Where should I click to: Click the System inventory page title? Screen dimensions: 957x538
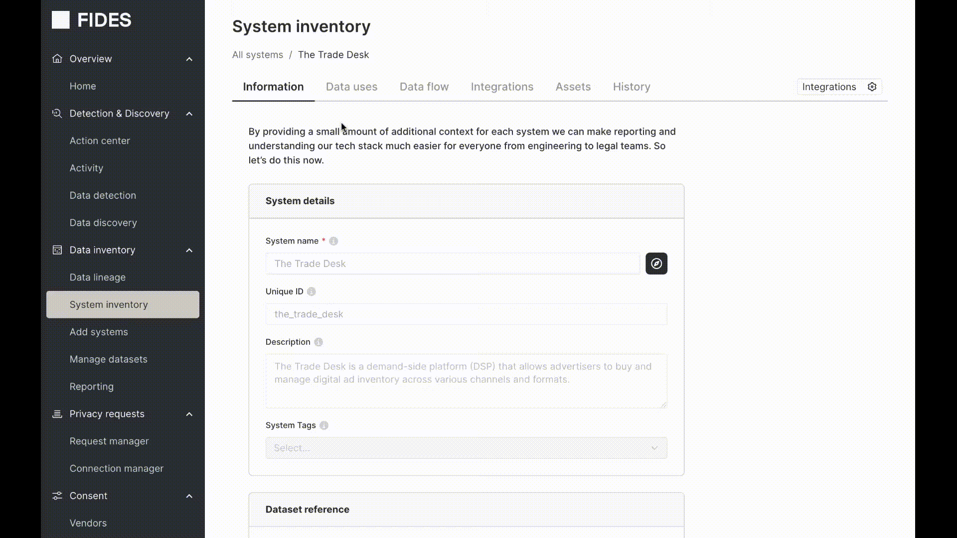[302, 26]
